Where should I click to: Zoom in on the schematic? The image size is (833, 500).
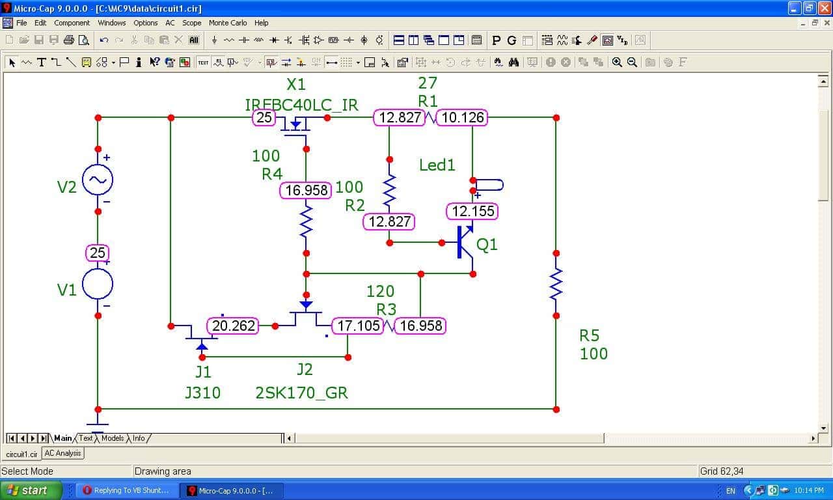617,62
